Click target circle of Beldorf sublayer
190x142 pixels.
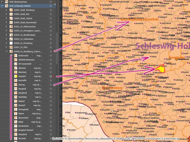(x=51, y=101)
